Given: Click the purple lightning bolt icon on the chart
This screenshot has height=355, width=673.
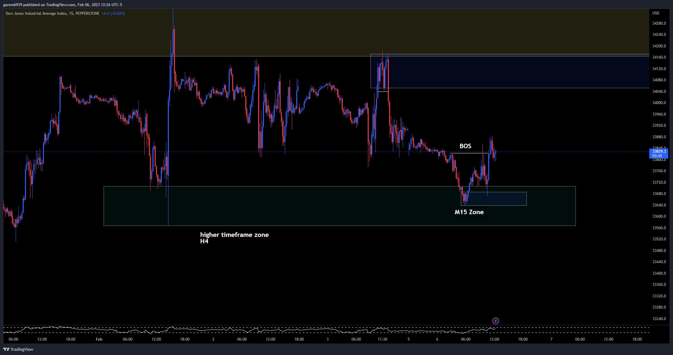Looking at the screenshot, I should point(496,320).
